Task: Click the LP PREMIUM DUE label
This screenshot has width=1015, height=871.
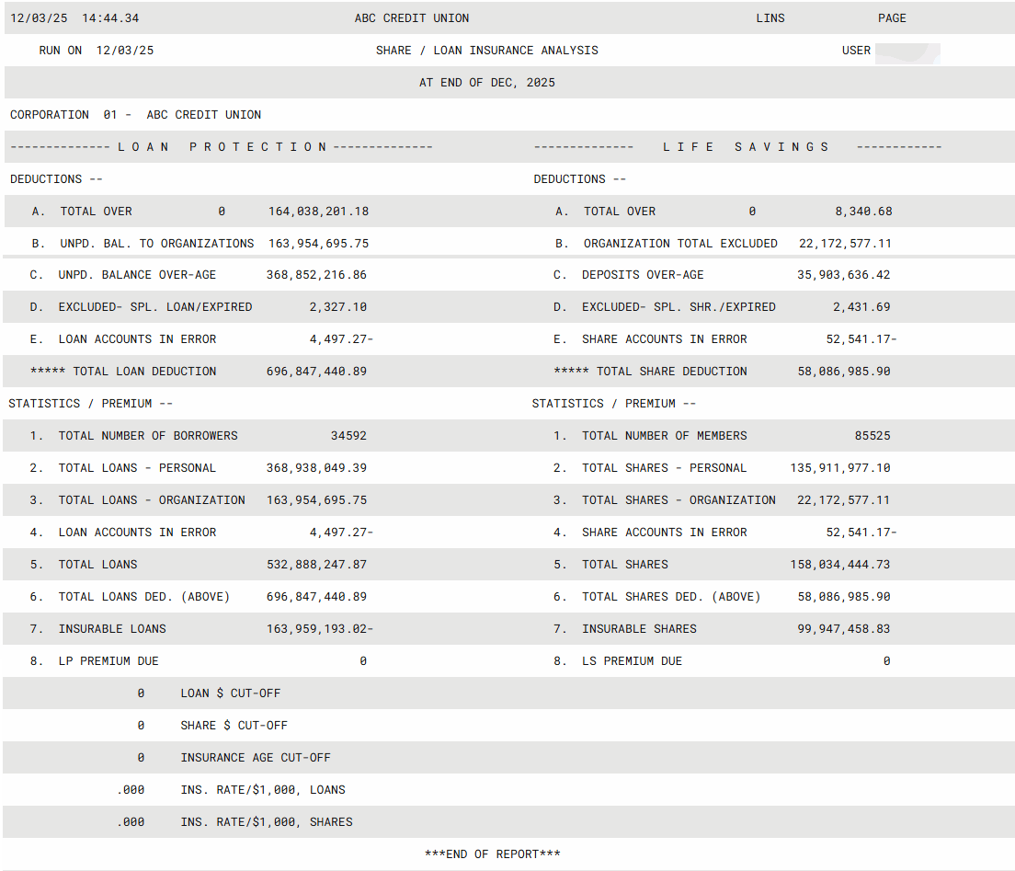Action: point(108,661)
